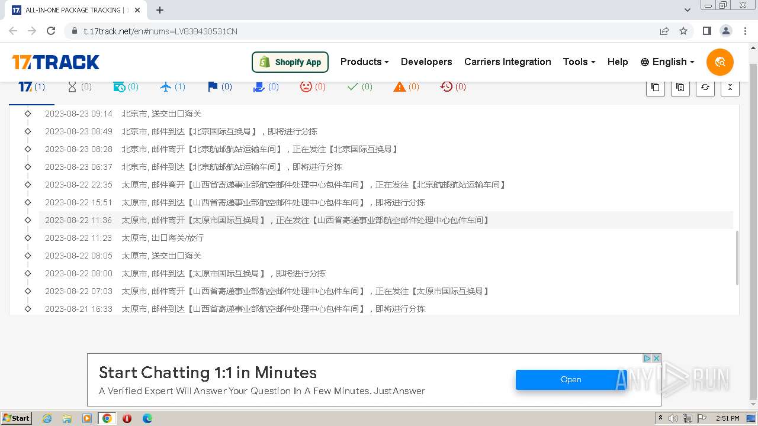
Task: Click the 2023-08-23 08:49 event row
Action: pos(386,131)
